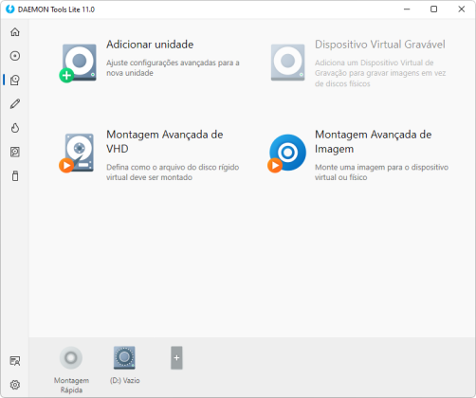
Task: Select the virtual HDD sidebar icon
Action: coord(15,152)
